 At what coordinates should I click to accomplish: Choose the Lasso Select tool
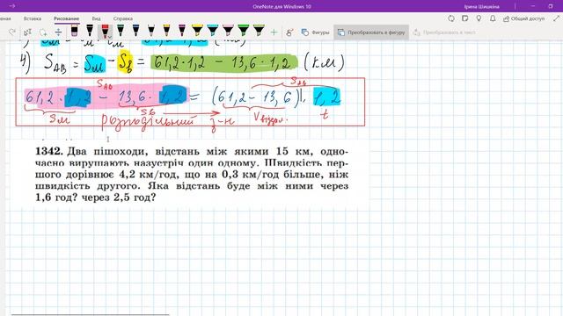tap(43, 32)
